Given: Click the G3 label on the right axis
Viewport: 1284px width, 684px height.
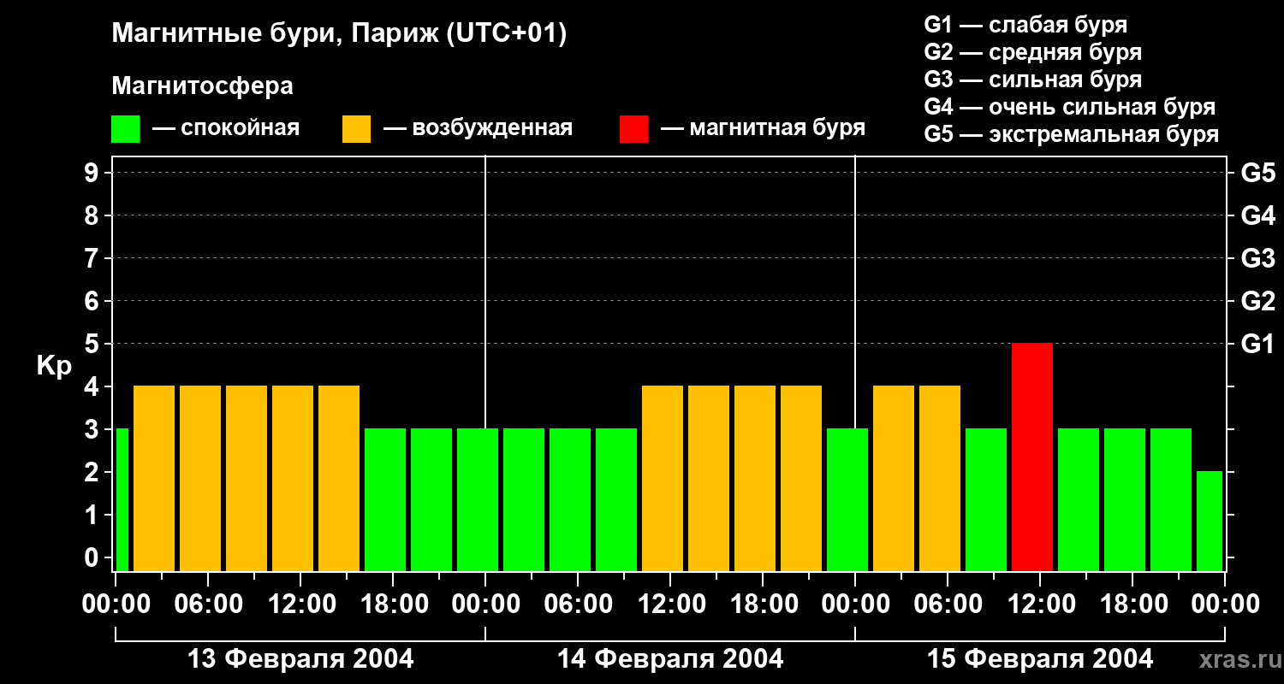Looking at the screenshot, I should point(1258,258).
